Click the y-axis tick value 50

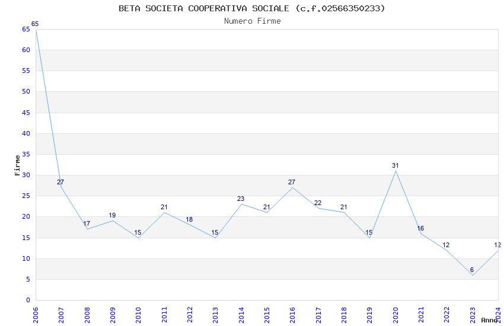pyautogui.click(x=26, y=91)
